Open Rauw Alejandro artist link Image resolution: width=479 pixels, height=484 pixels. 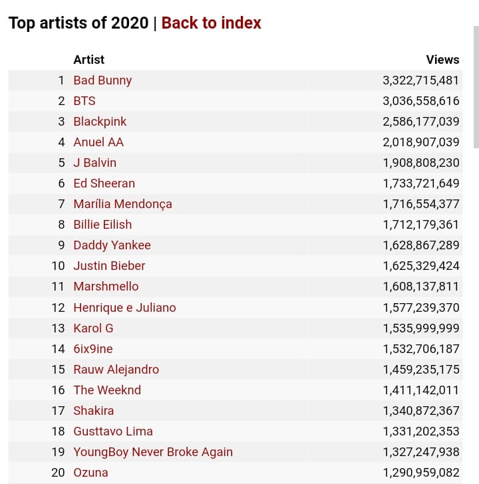click(x=116, y=370)
